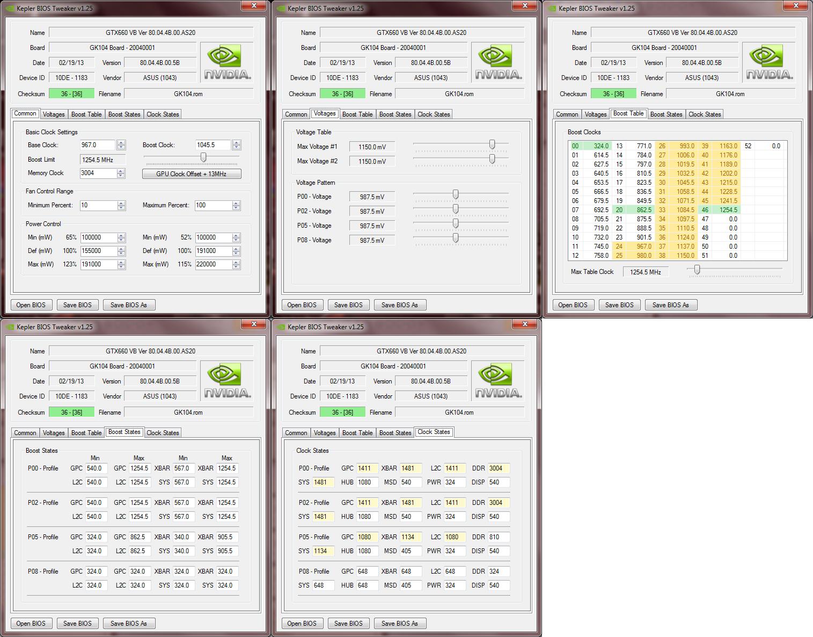Click the P05 Profile XBAR field 1134
Image resolution: width=813 pixels, height=637 pixels.
(411, 537)
